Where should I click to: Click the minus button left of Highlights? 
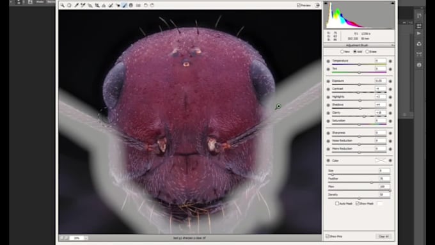[328, 97]
